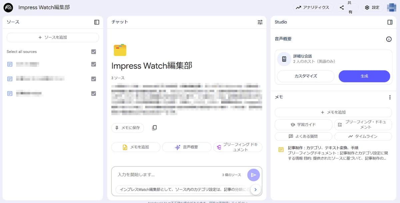Click the blue send arrow in chat
400x203 pixels.
pyautogui.click(x=253, y=174)
